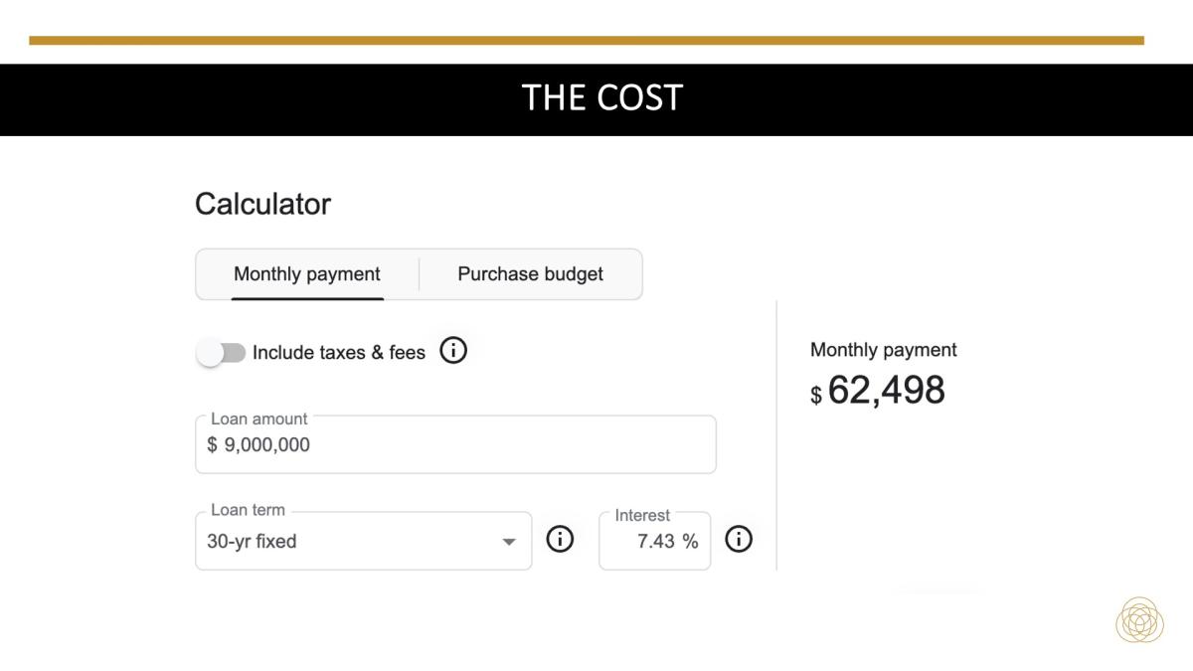Select the '30-yr fixed' loan term text
1193x671 pixels.
point(252,542)
